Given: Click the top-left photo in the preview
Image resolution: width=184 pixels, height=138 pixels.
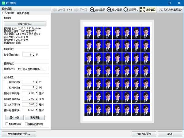Looking at the screenshot, I should [89, 33].
